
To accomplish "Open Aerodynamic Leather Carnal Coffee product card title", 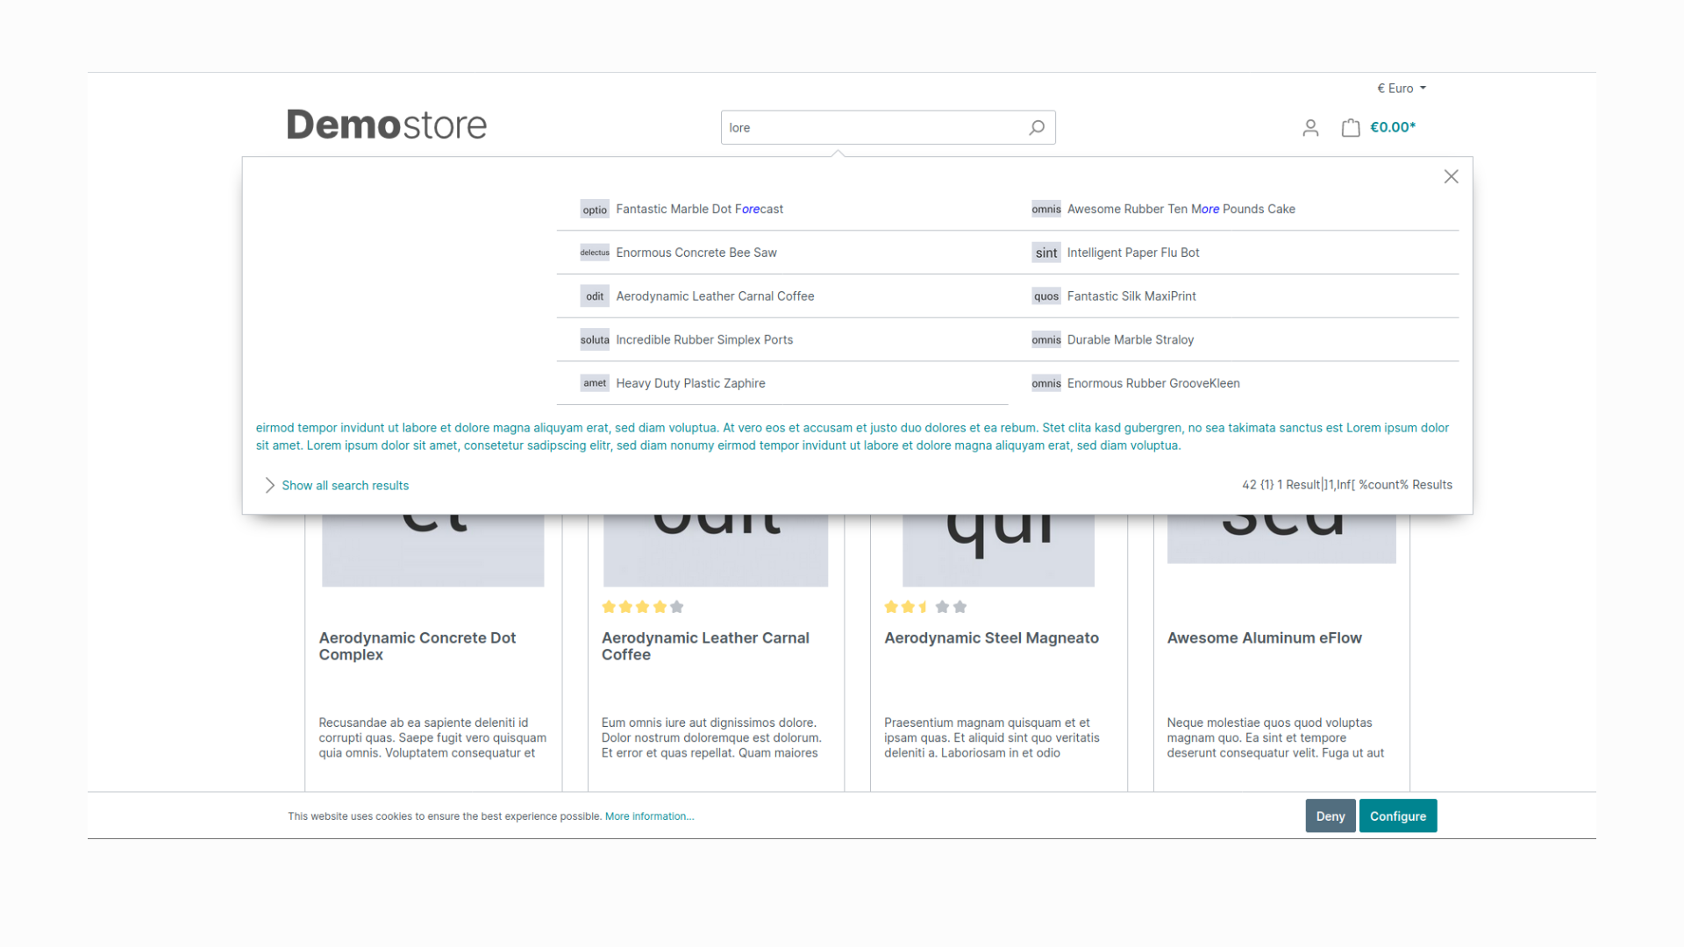I will click(x=705, y=646).
